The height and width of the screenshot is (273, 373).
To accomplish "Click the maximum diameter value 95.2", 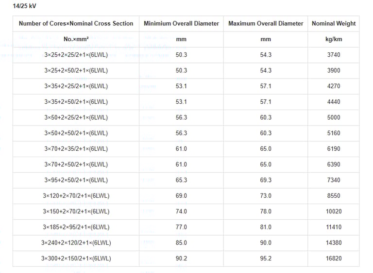I will [x=266, y=258].
